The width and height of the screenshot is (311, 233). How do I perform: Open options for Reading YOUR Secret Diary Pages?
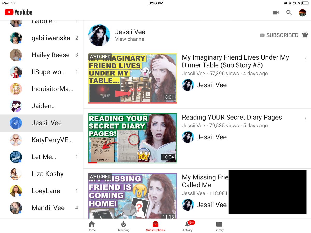pyautogui.click(x=306, y=119)
